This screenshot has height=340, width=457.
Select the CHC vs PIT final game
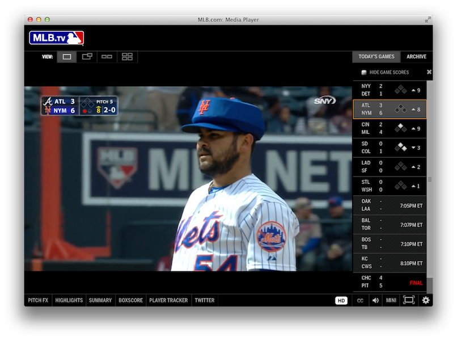(390, 282)
